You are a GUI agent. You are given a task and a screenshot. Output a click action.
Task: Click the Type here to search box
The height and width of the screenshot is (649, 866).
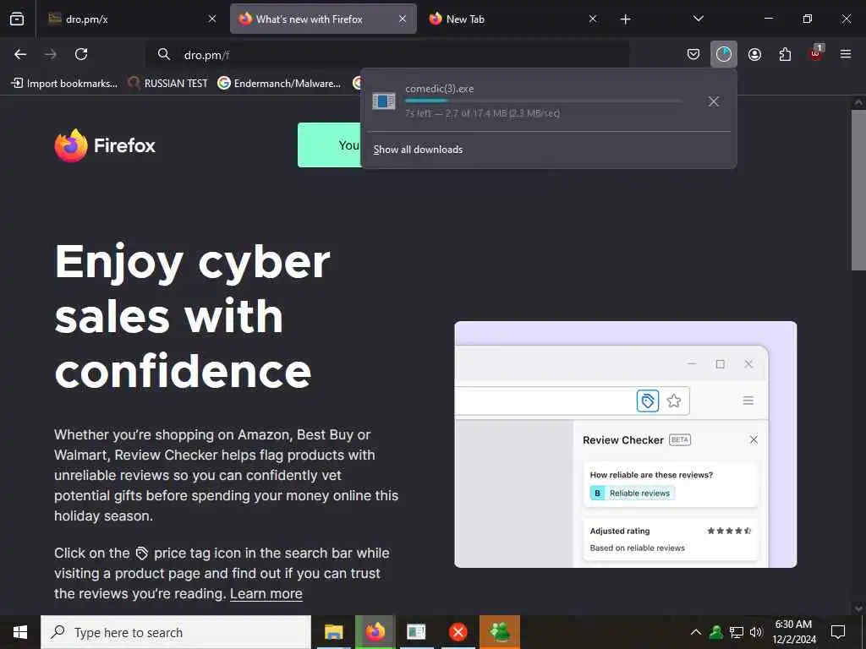tap(176, 632)
